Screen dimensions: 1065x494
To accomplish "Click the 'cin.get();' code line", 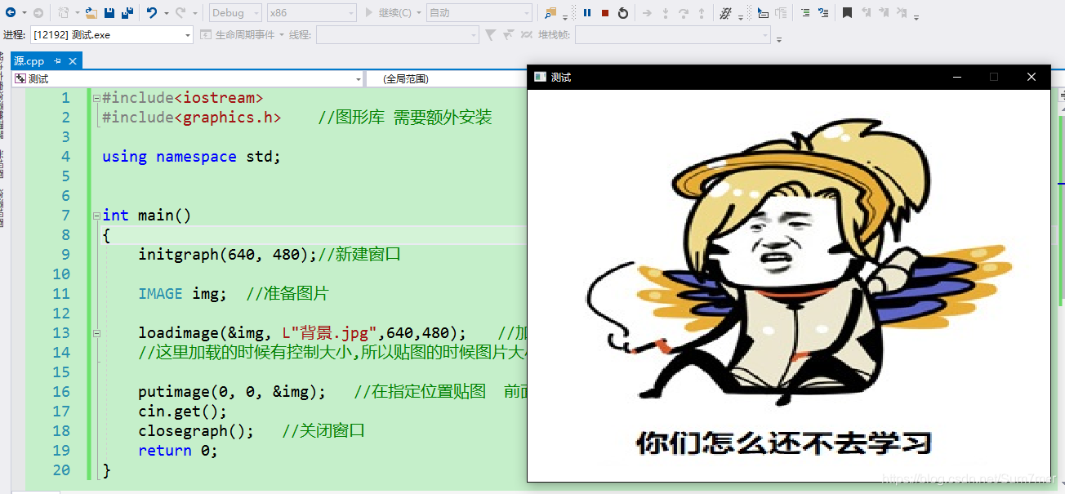I will 182,412.
